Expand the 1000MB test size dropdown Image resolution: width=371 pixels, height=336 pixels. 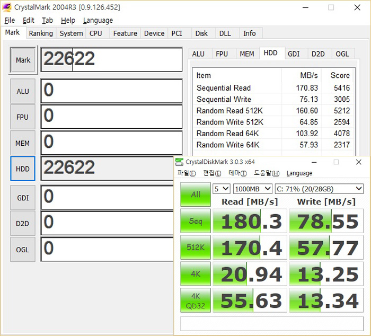[252, 189]
